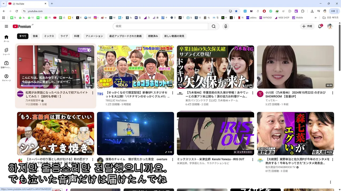Open 모든 북마크 bookmarks folder
The height and width of the screenshot is (191, 341).
click(330, 18)
